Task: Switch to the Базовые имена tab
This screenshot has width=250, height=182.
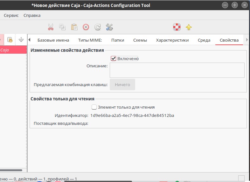Action: (x=53, y=40)
